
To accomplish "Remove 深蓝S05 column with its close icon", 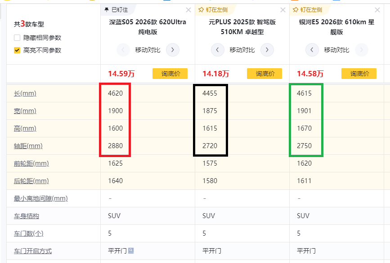I will tap(188, 10).
